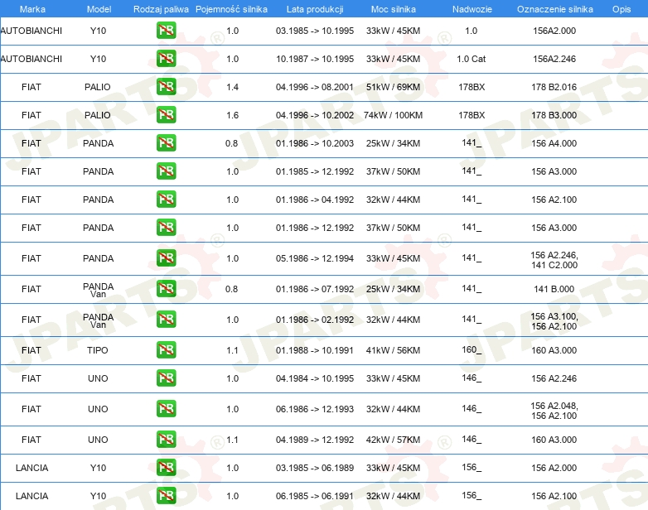This screenshot has height=510, width=648.
Task: Click the date range 04.1989 -> 12.1992
Action: 315,440
